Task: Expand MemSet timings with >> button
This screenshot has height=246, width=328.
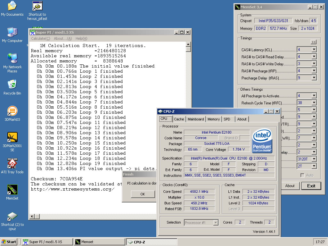Action: point(313,42)
